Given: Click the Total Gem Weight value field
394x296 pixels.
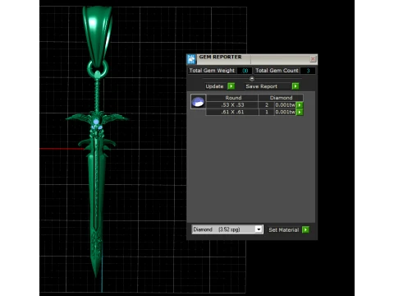Looking at the screenshot, I should tap(245, 71).
